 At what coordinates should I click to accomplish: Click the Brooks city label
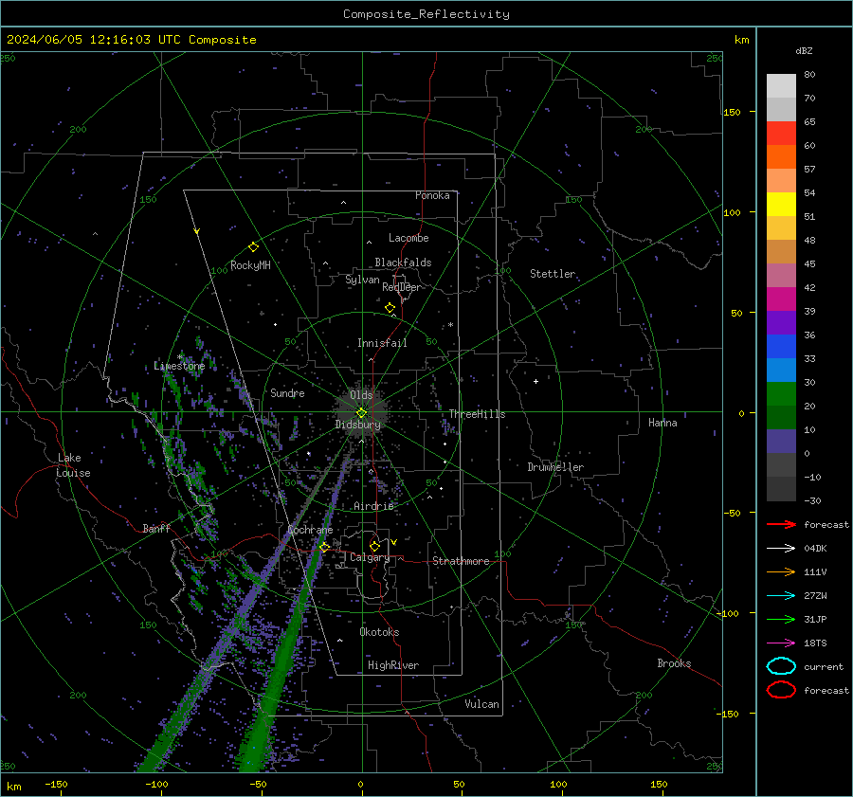click(x=674, y=663)
